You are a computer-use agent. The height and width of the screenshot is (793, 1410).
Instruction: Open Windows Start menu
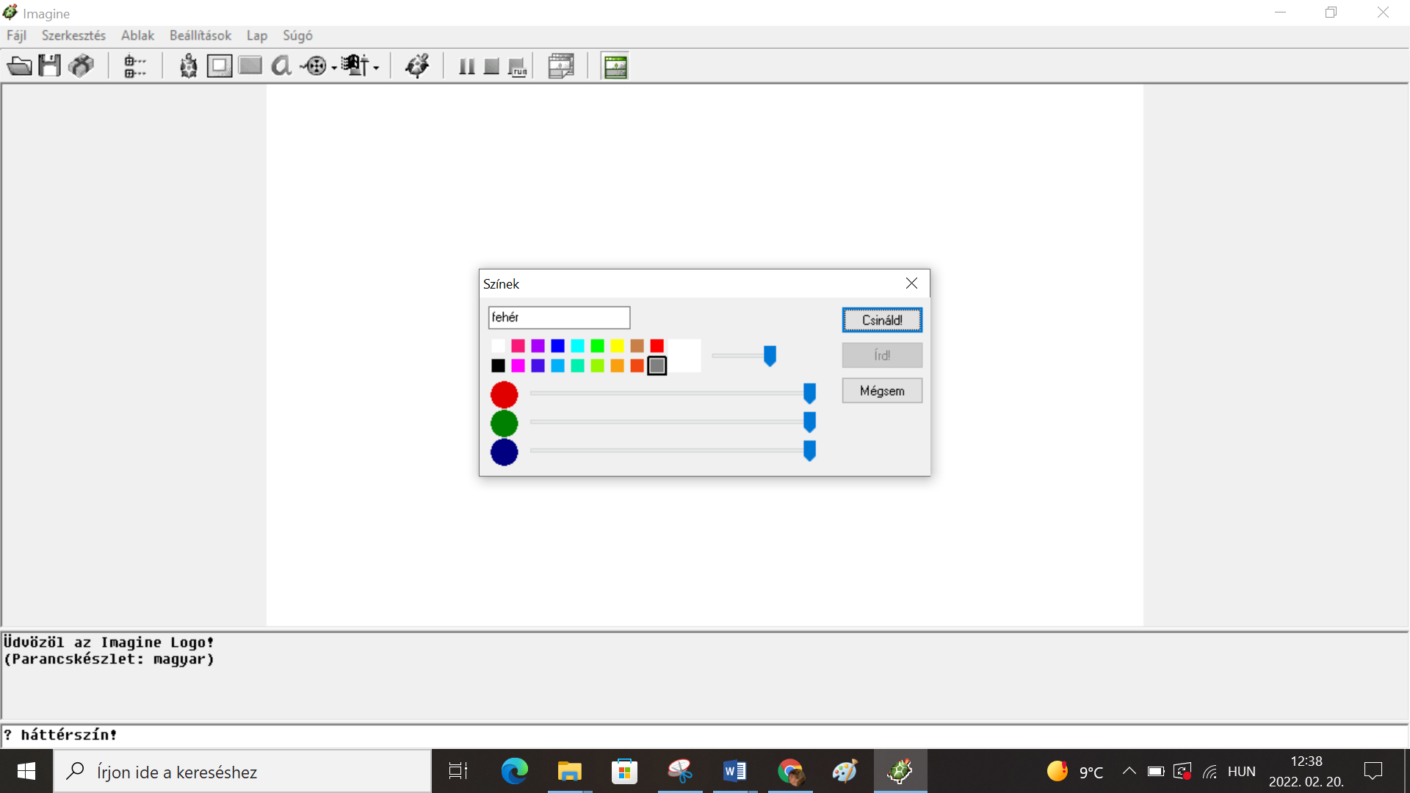pyautogui.click(x=26, y=771)
